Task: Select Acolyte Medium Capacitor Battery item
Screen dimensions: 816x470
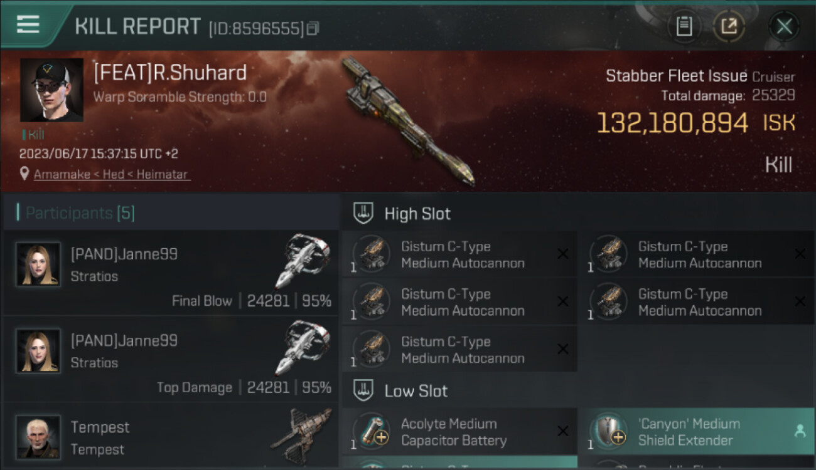Action: [459, 431]
